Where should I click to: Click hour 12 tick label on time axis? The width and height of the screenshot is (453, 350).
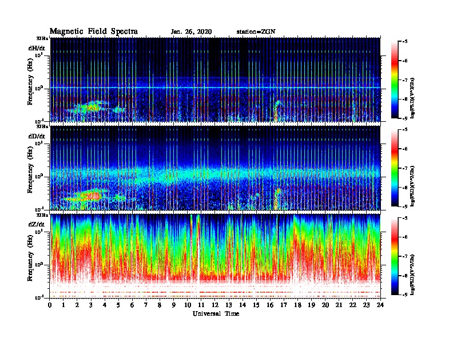(215, 305)
